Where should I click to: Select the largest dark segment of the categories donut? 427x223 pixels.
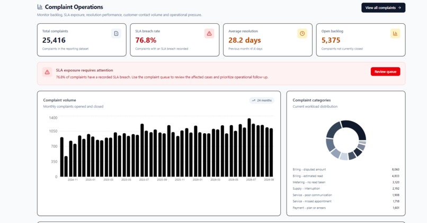point(356,128)
